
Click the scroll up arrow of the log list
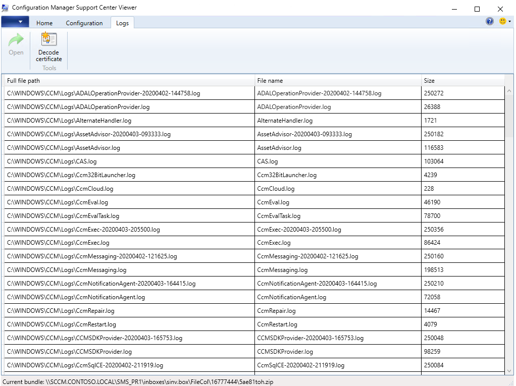pyautogui.click(x=509, y=91)
